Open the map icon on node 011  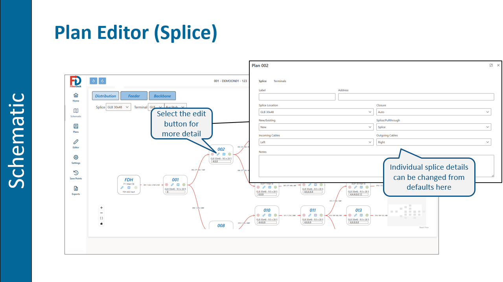(x=315, y=215)
